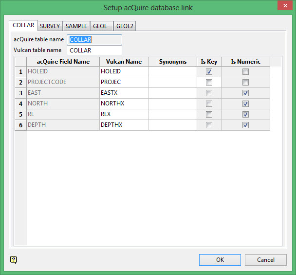Close the Setup acQuire database link dialog
This screenshot has height=275, width=296.
(285, 6)
